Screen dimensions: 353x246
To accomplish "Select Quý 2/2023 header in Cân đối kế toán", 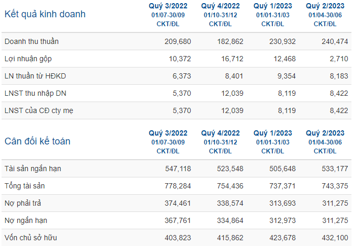I will point(325,133).
